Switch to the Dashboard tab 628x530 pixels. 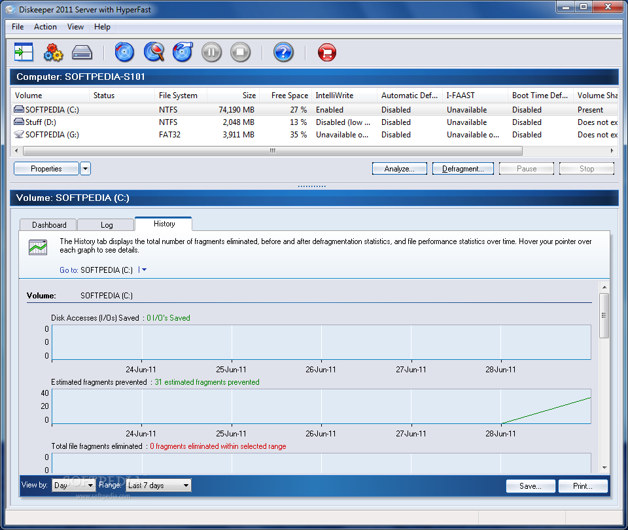49,224
